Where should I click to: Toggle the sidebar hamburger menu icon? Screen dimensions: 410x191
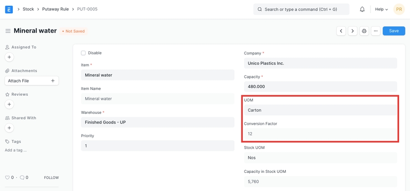coord(8,31)
